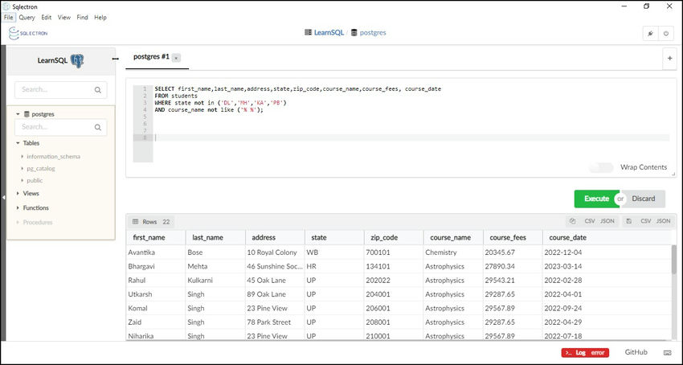Click the copy-to-clipboard icon in results toolbar
The image size is (683, 365).
point(573,221)
